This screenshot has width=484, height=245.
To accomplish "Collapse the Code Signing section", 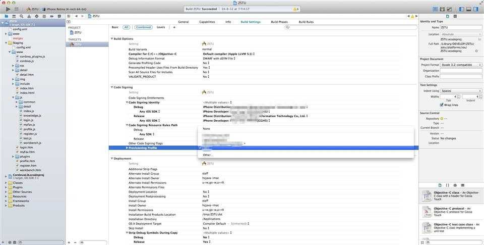I will (x=112, y=87).
